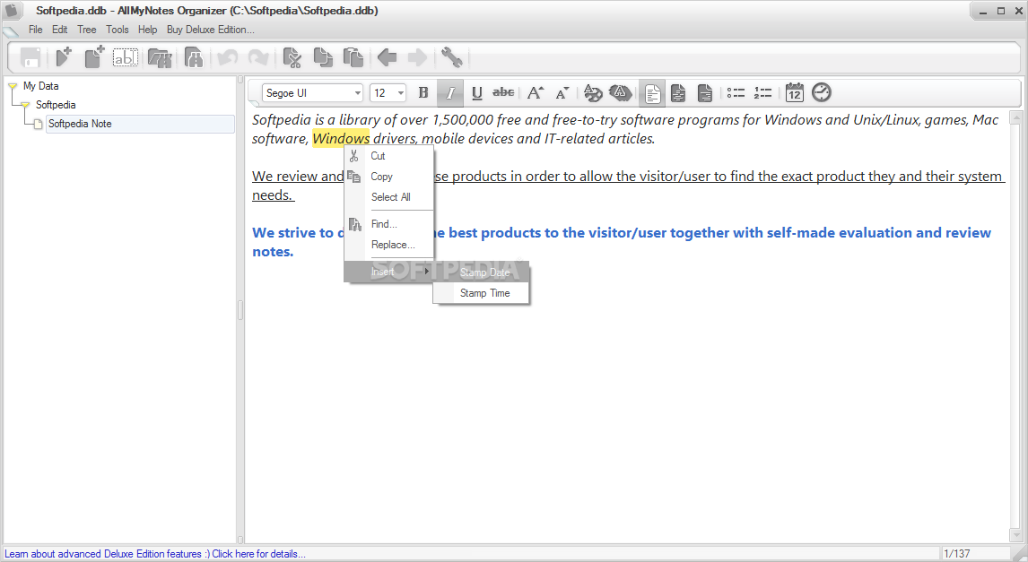Image resolution: width=1028 pixels, height=562 pixels.
Task: Click highlighted word Windows in note
Action: [x=341, y=138]
